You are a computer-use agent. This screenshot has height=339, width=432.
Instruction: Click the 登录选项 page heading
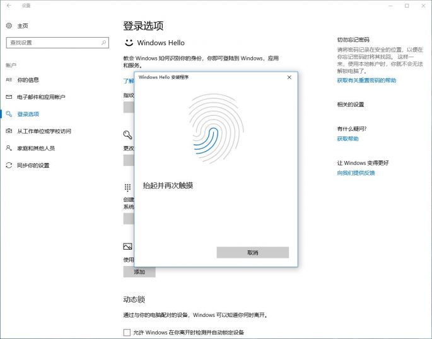pyautogui.click(x=143, y=26)
